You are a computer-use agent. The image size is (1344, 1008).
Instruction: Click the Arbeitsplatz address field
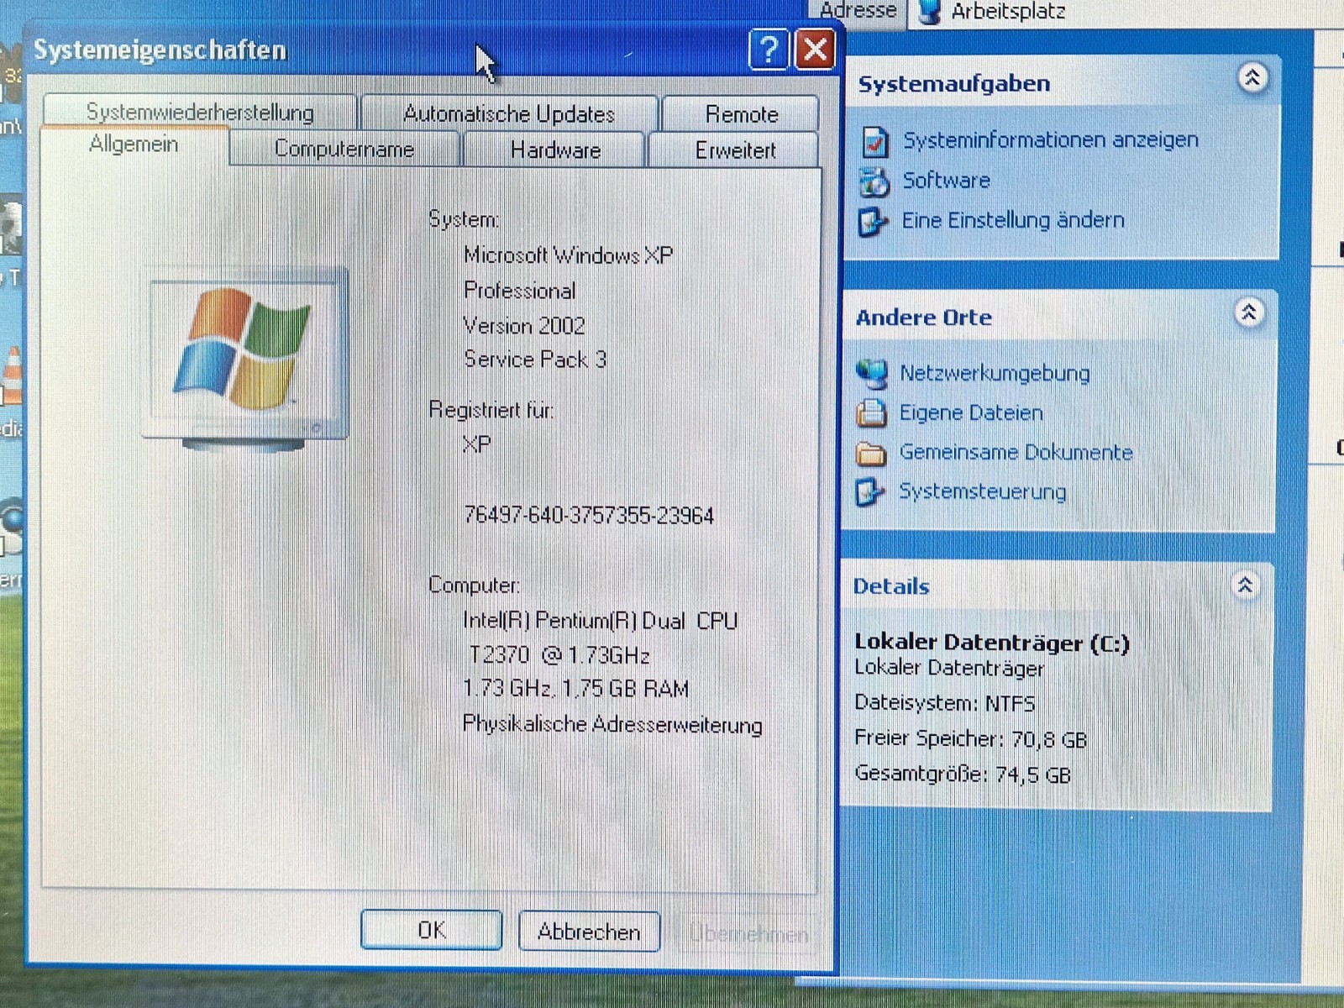(x=1126, y=12)
